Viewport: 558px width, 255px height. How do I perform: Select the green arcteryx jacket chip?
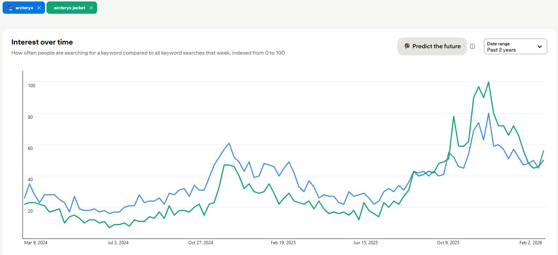pyautogui.click(x=72, y=8)
